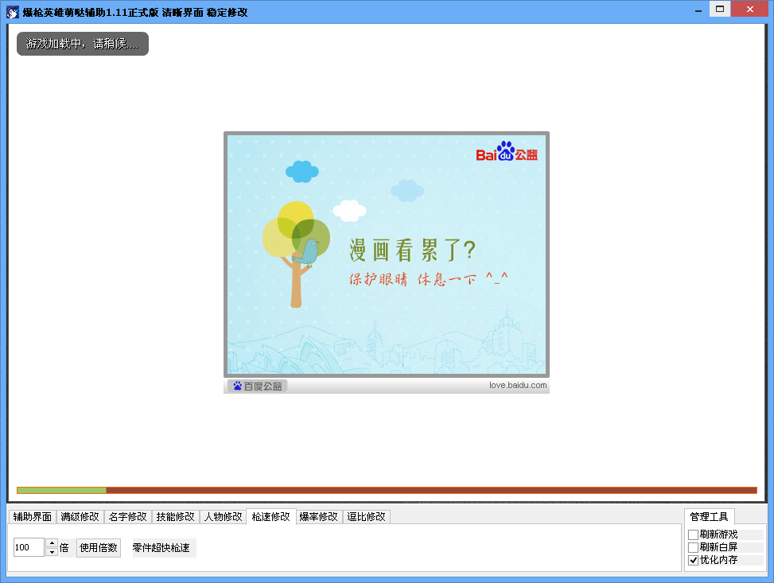774x583 pixels.
Task: Click the multiplier input field showing 100
Action: 29,547
